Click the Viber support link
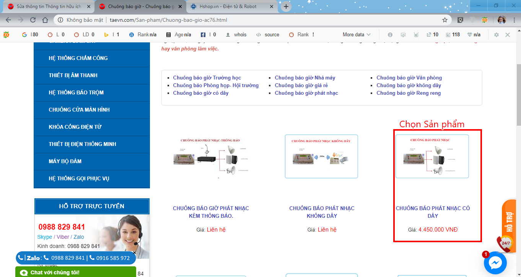Viewport: 521px width, 277px height. [x=63, y=237]
